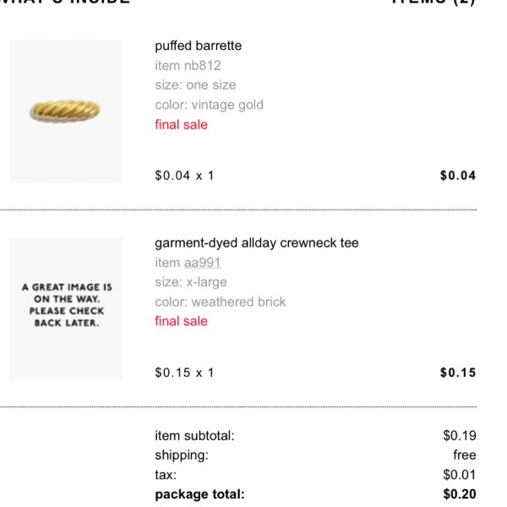Click the item subtotal $0.19 amount
Image resolution: width=507 pixels, height=507 pixels.
coord(460,436)
